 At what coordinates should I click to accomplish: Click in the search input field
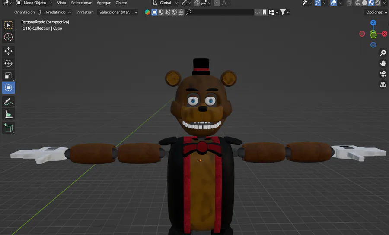(x=219, y=12)
